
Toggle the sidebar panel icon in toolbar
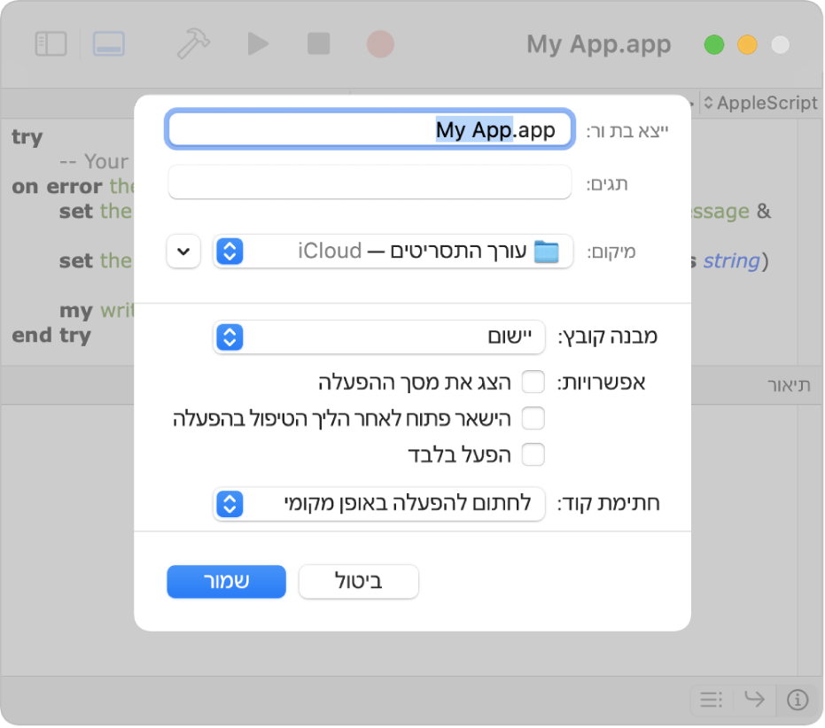51,43
